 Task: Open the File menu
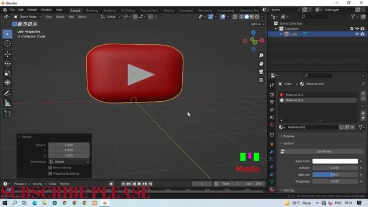pos(11,10)
